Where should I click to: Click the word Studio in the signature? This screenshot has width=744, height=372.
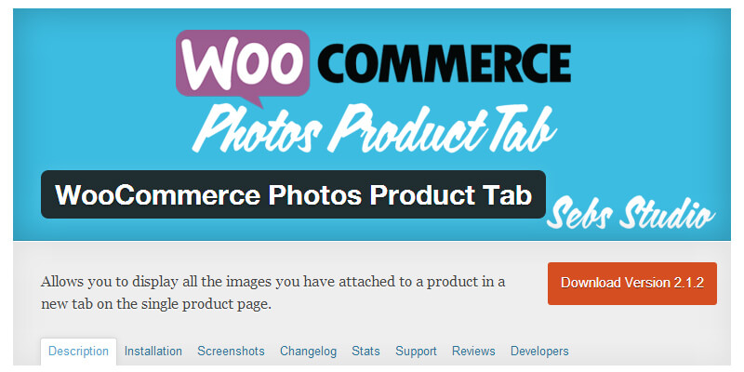[x=665, y=214]
